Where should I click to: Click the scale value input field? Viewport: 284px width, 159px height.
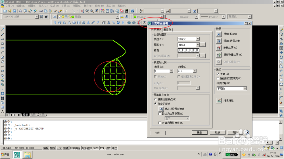[185, 71]
